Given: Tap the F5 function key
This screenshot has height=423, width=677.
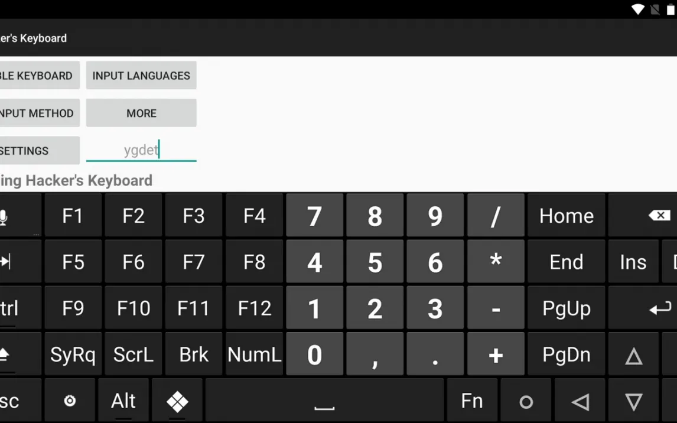Looking at the screenshot, I should click(73, 262).
